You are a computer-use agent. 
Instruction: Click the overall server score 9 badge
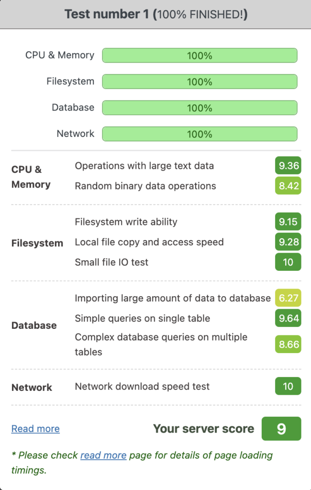pos(281,429)
